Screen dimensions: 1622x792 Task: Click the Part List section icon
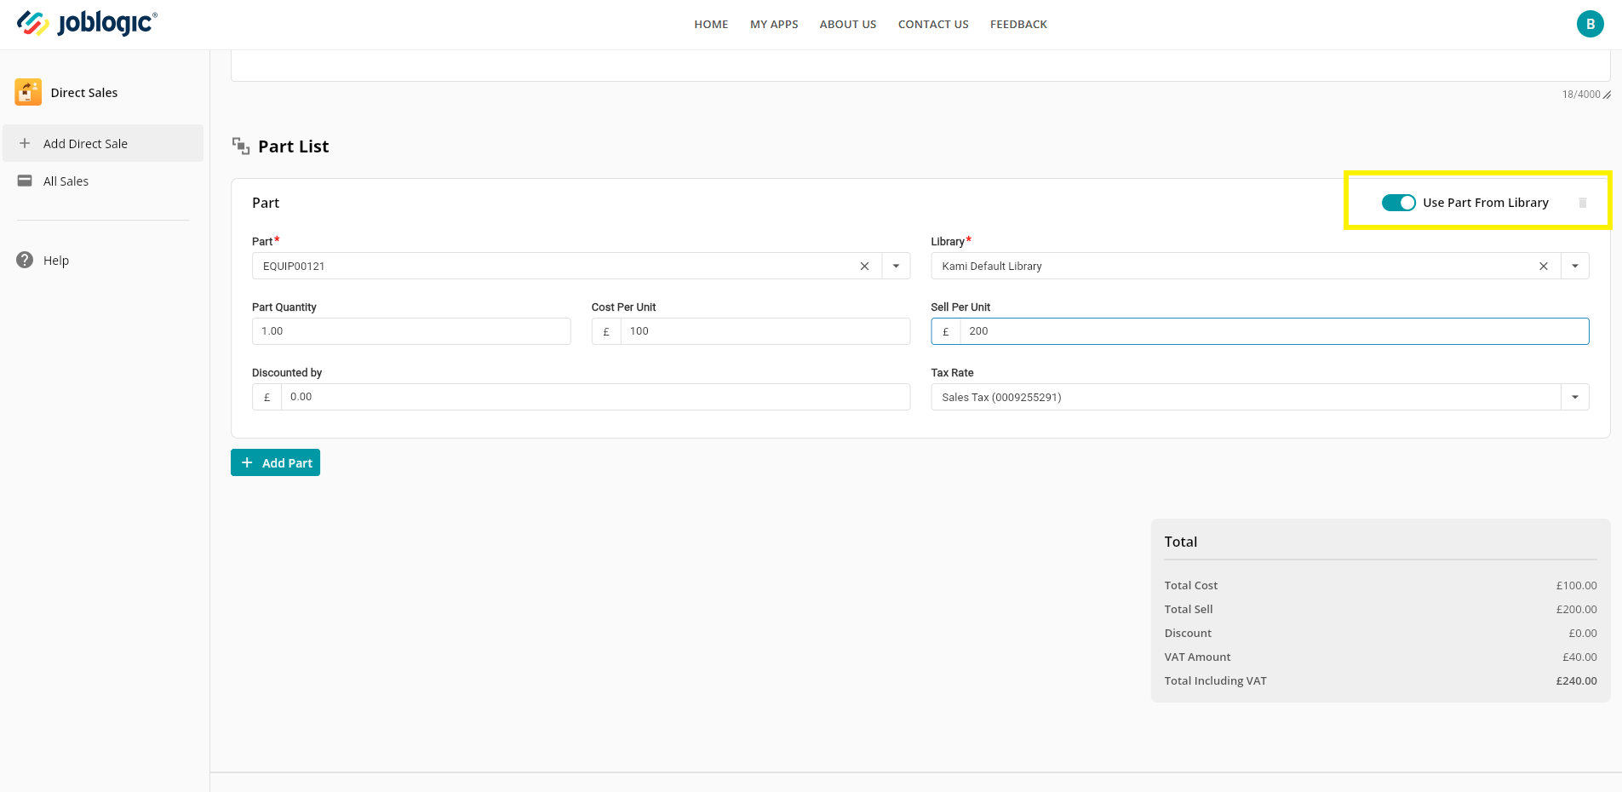241,146
